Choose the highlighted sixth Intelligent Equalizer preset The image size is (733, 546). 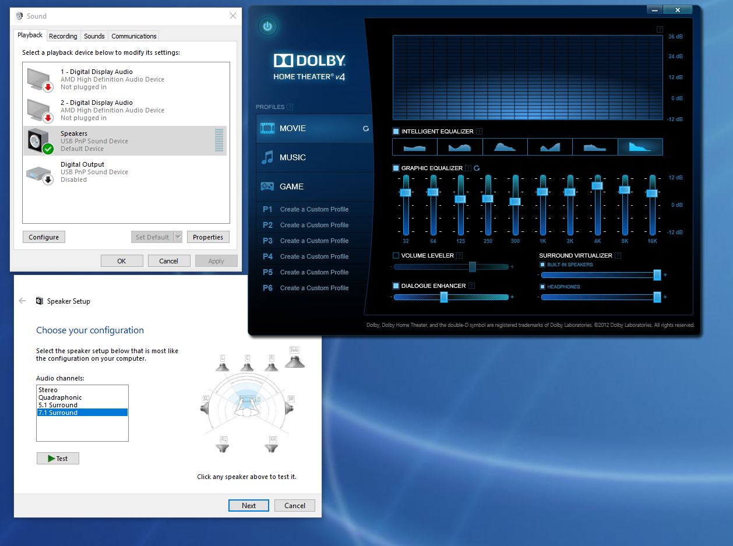point(640,147)
